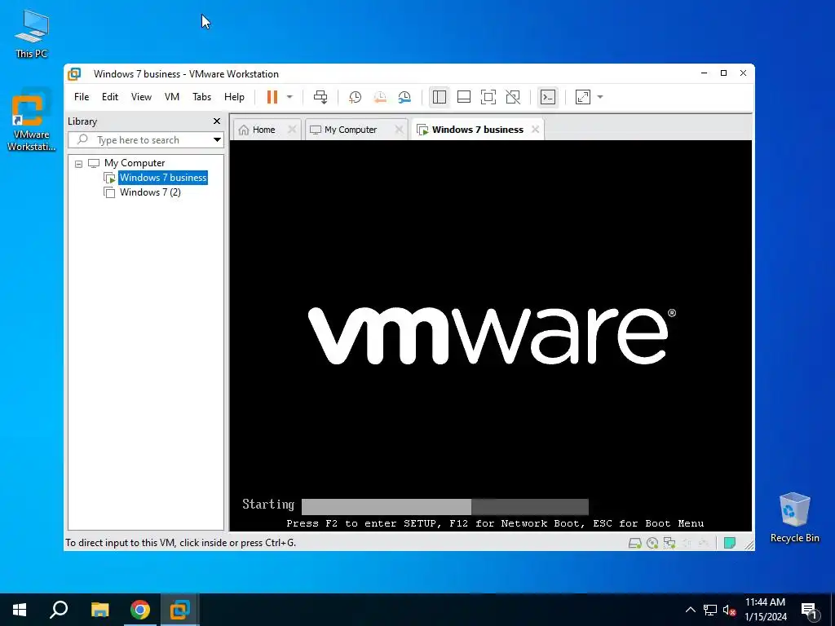Viewport: 835px width, 626px height.
Task: Close the Home tab
Action: click(292, 130)
